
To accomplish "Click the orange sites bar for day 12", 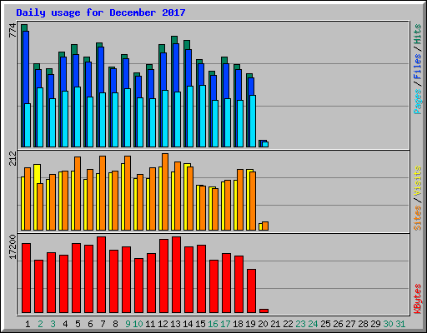I will (x=165, y=191).
